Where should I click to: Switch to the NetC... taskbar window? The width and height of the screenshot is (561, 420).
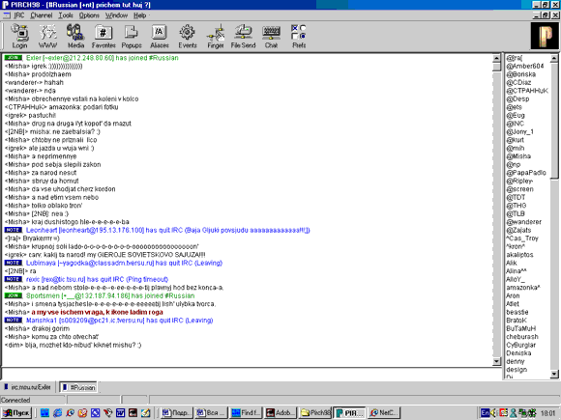(x=384, y=413)
